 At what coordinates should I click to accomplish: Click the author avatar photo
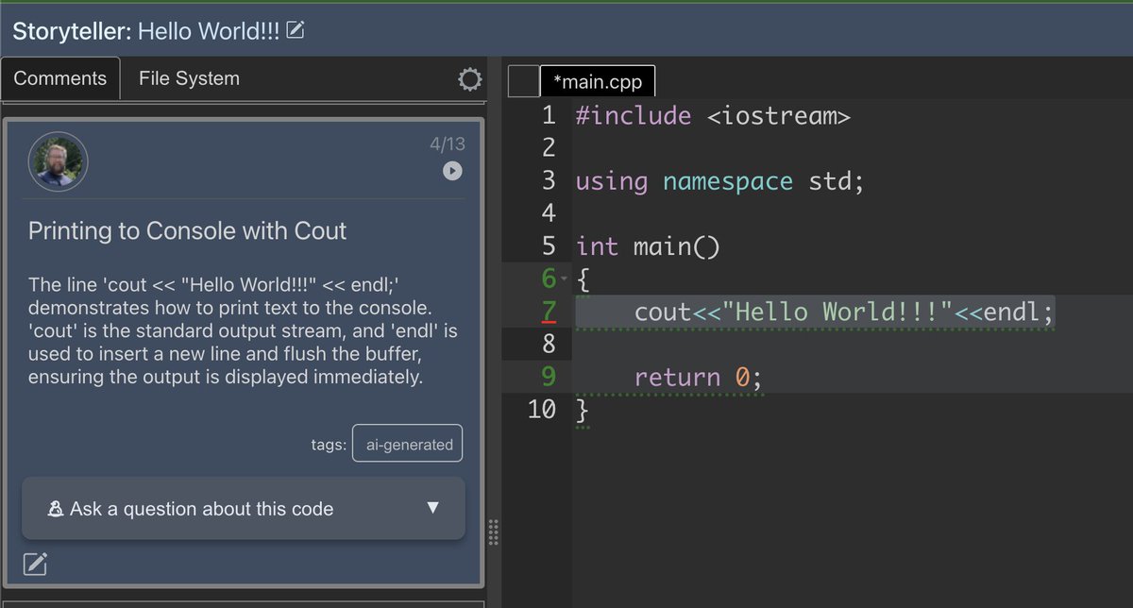point(59,161)
